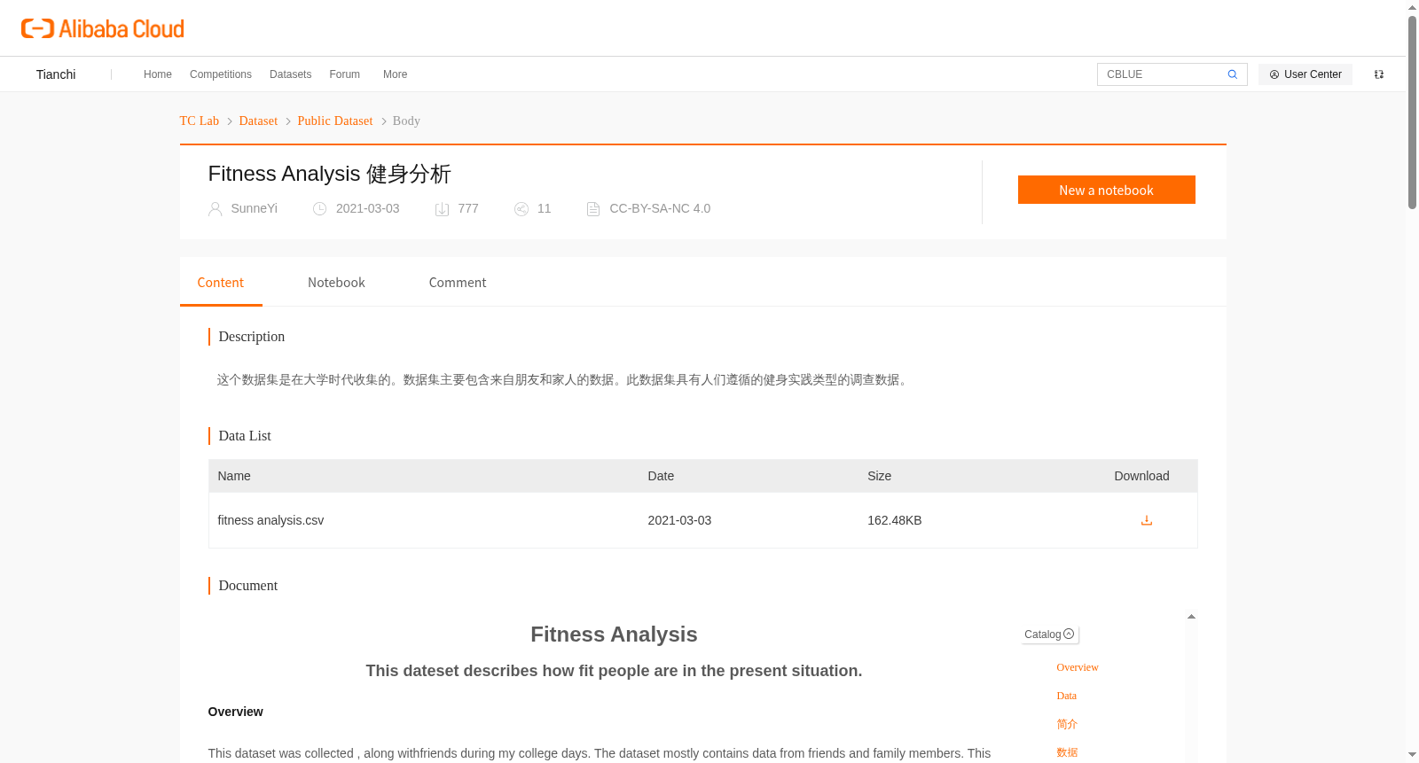Click the page vertical scrollbar thumb
The image size is (1419, 763).
1412,113
